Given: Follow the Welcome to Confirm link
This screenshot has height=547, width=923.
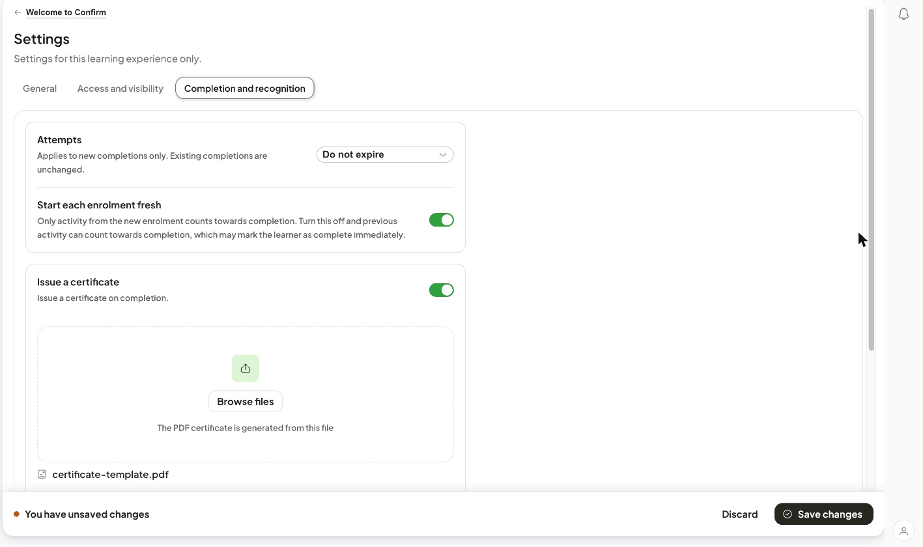Looking at the screenshot, I should (x=66, y=12).
